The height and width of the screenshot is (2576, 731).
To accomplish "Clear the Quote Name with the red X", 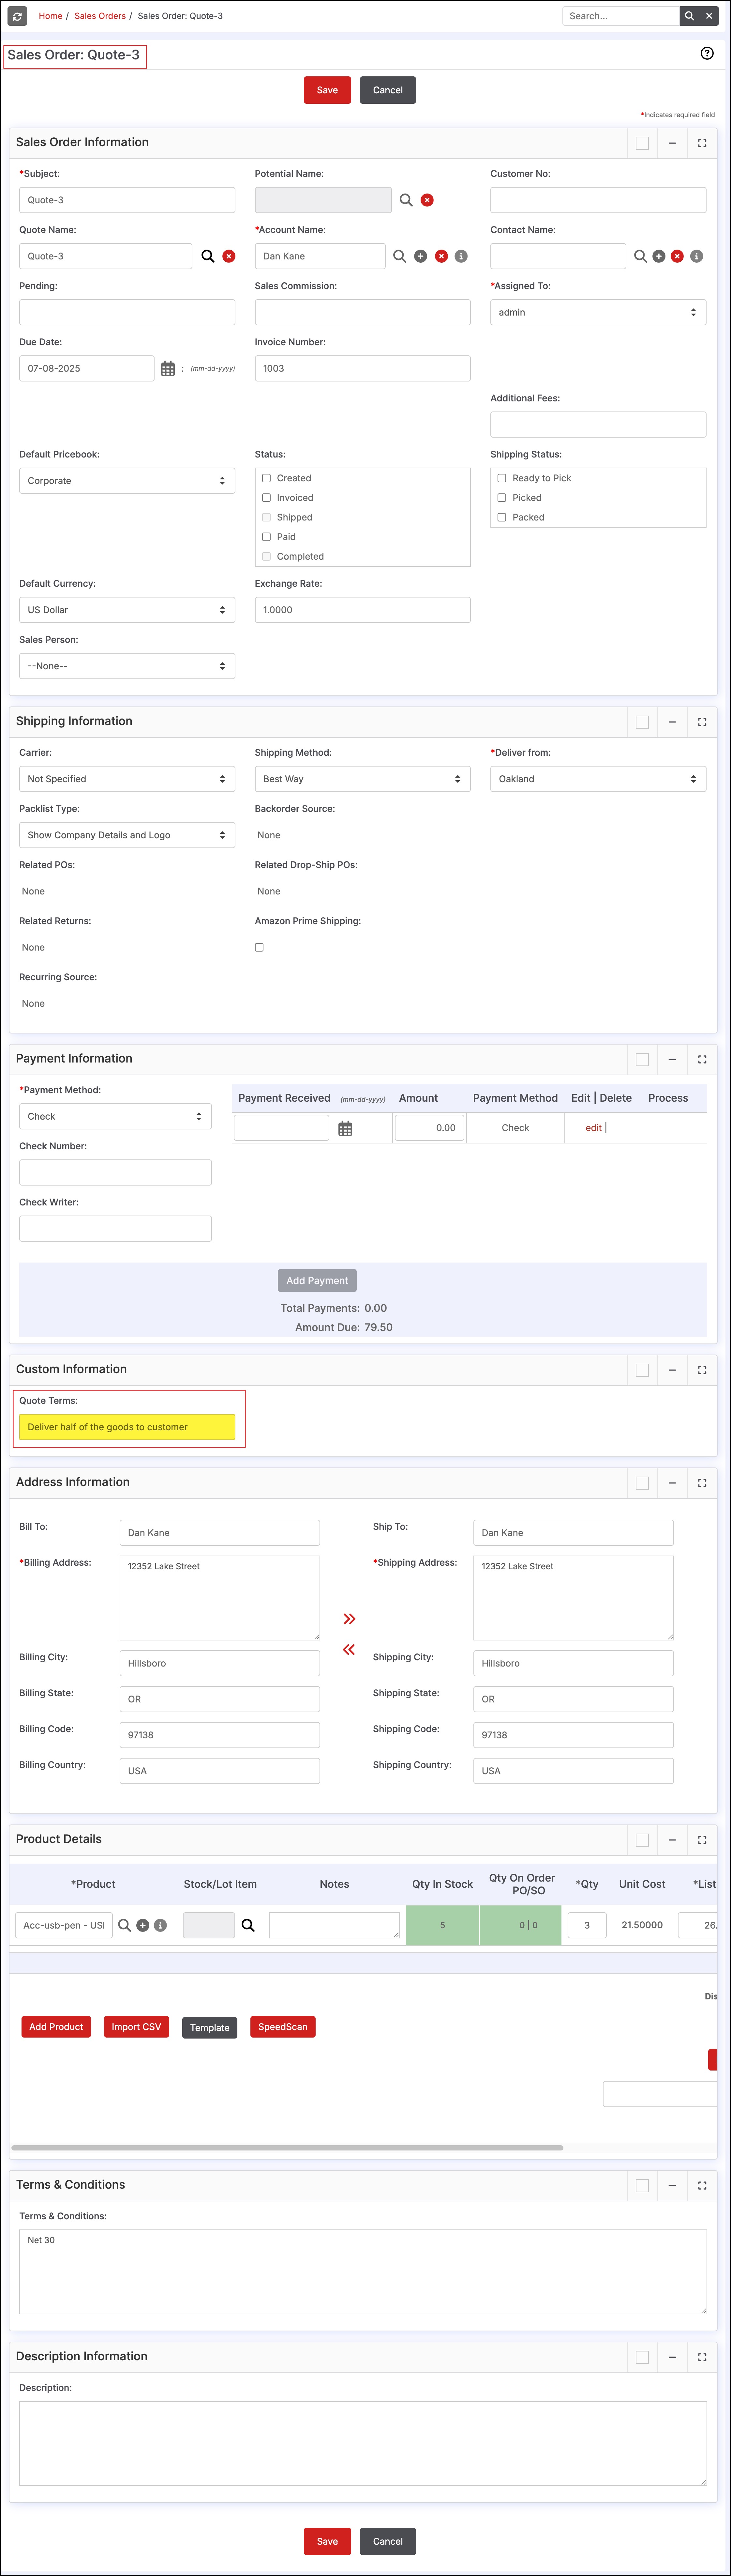I will point(229,256).
